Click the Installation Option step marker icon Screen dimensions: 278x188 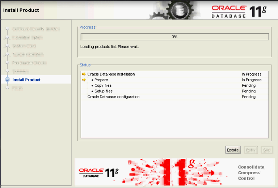pos(7,38)
